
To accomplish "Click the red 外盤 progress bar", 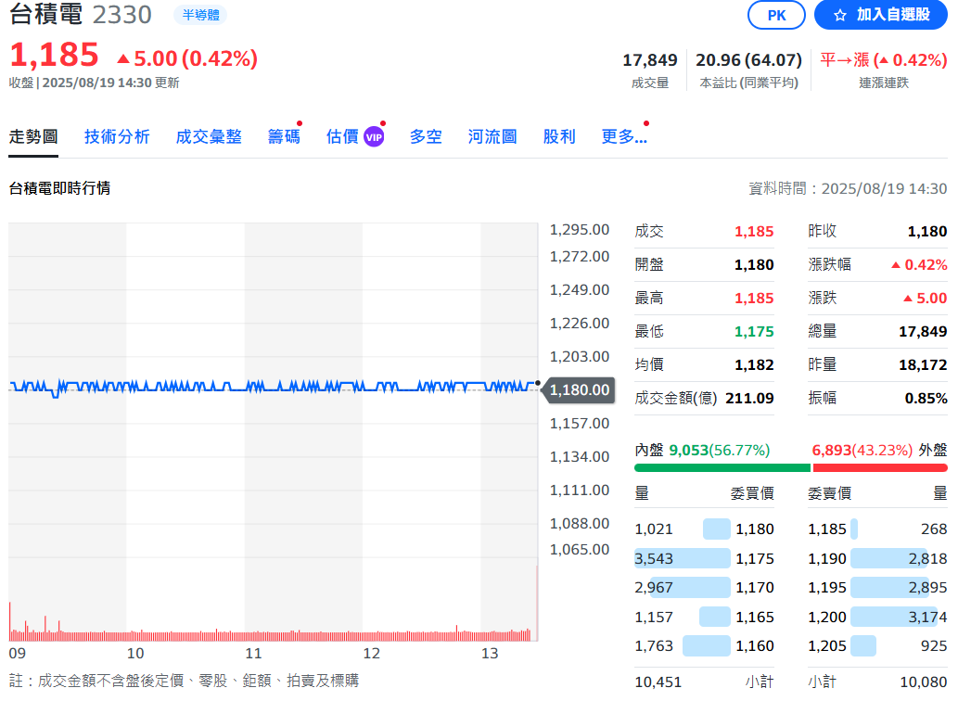I will [x=880, y=467].
